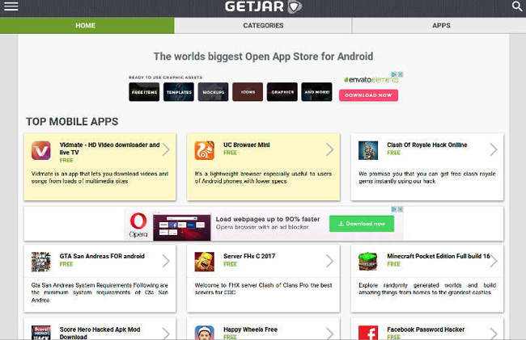
Task: Open Score Hero Hacked Apk Mod title
Action: (100, 333)
